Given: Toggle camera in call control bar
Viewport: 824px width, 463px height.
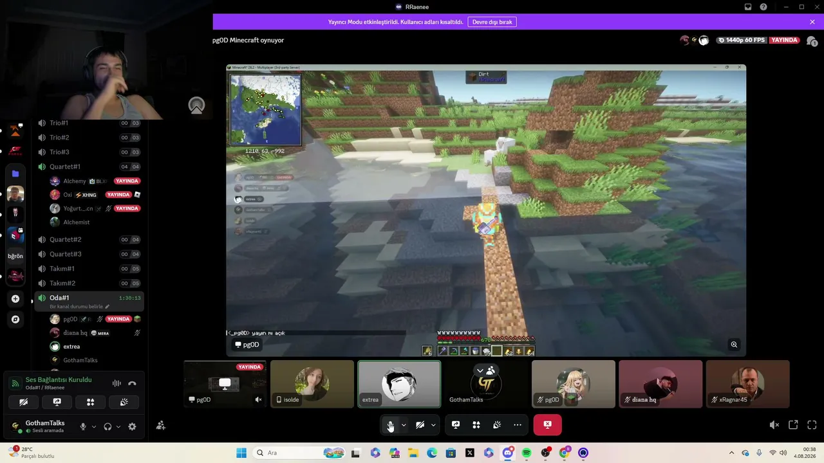Looking at the screenshot, I should (420, 425).
